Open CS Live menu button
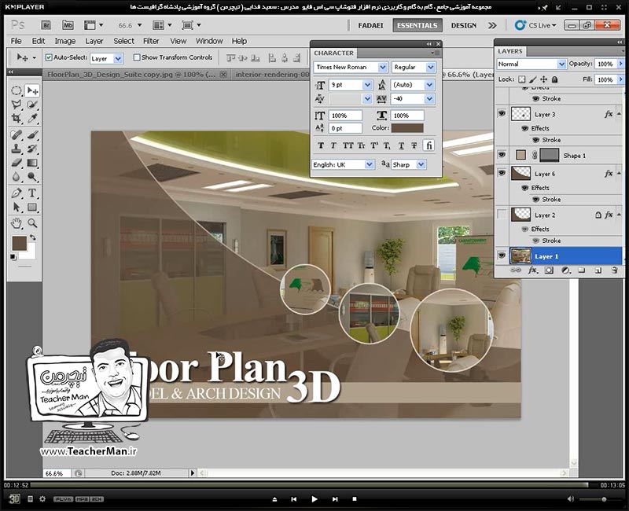629x511 pixels. pos(535,25)
